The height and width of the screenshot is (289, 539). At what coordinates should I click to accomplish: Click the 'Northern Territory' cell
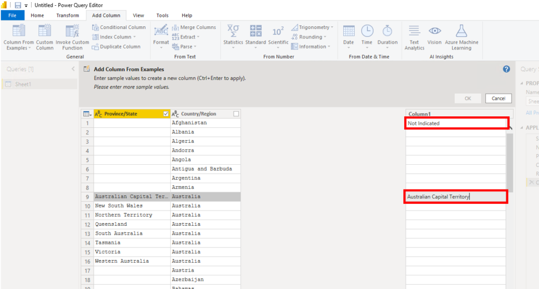(x=132, y=215)
